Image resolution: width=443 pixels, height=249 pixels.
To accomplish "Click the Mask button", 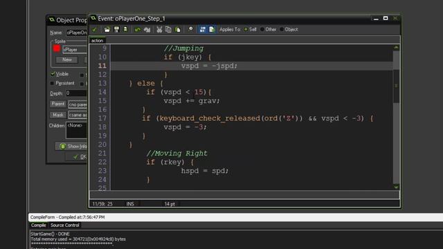I will pyautogui.click(x=58, y=115).
